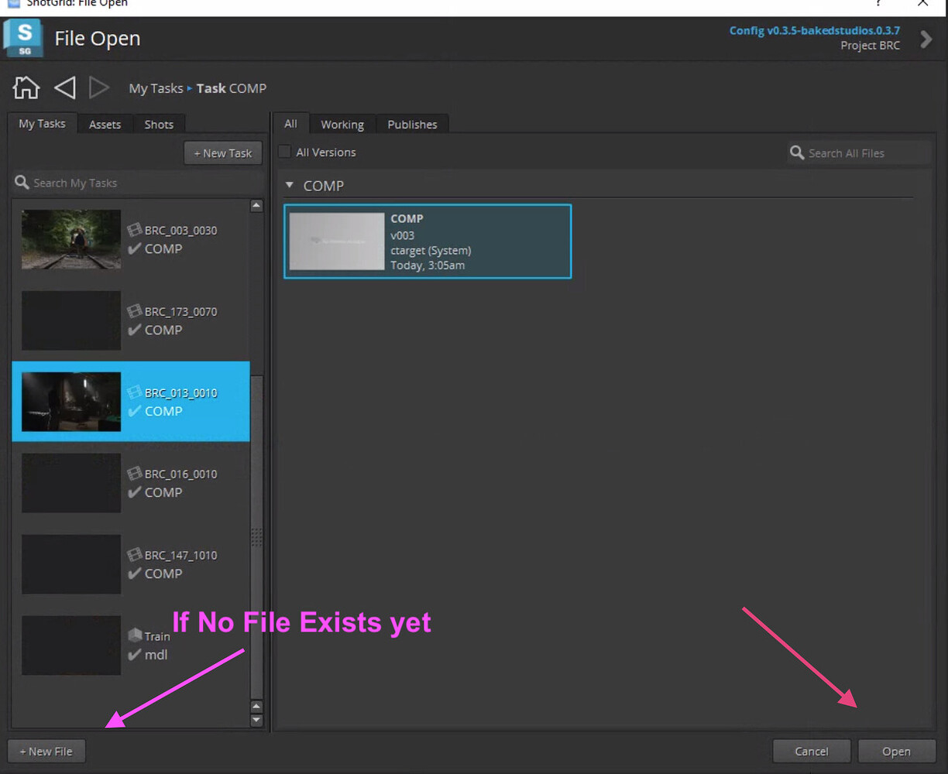Click the Home navigation icon
Screen dimensions: 948x774
coord(26,87)
